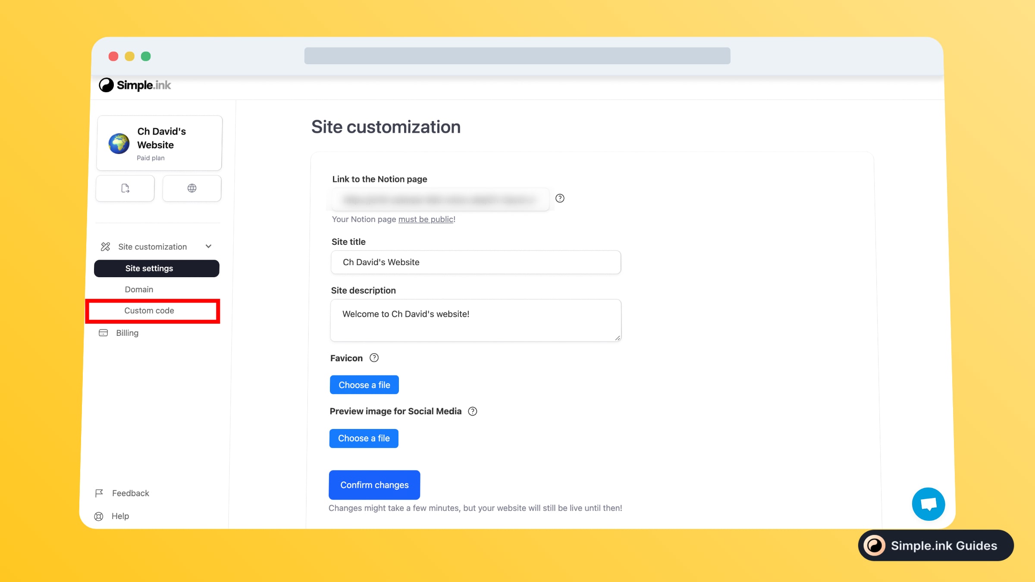The width and height of the screenshot is (1035, 582).
Task: Click the Notion page link help icon
Action: point(560,198)
